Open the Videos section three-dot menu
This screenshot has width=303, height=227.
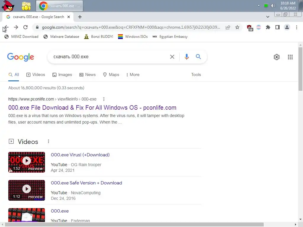49,142
